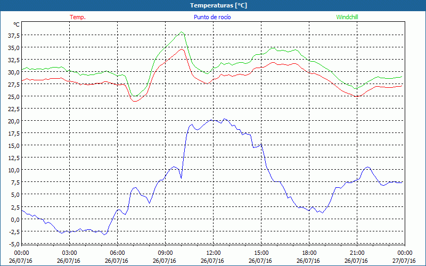
Task: Click the 21:00 time axis label
Action: pos(357,253)
